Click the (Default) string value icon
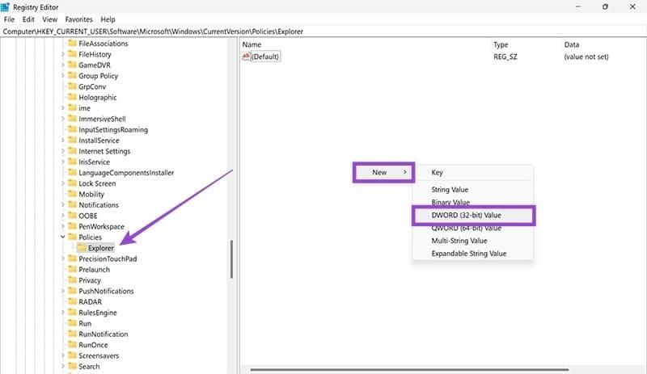 (247, 57)
